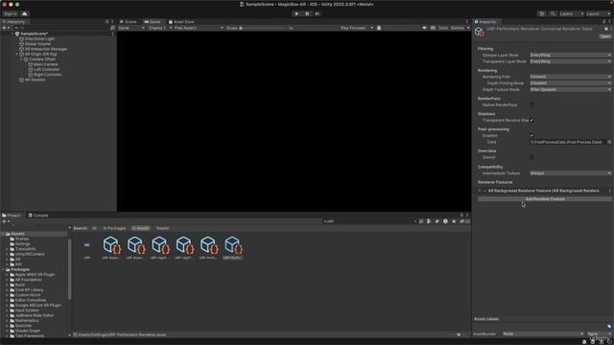Collapse the XR Origin (XR Rig) node

(x=17, y=54)
